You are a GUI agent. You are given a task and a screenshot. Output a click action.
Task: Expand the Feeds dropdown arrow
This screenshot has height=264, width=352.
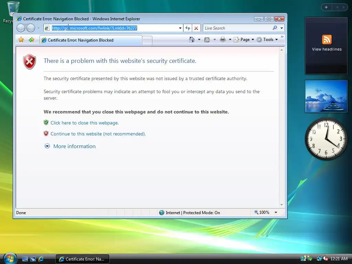click(x=214, y=40)
